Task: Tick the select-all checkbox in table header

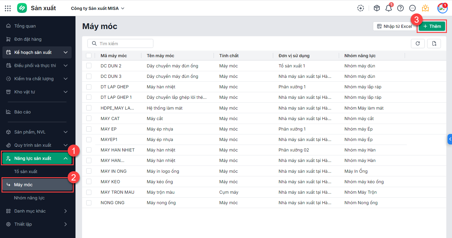Action: pyautogui.click(x=89, y=55)
